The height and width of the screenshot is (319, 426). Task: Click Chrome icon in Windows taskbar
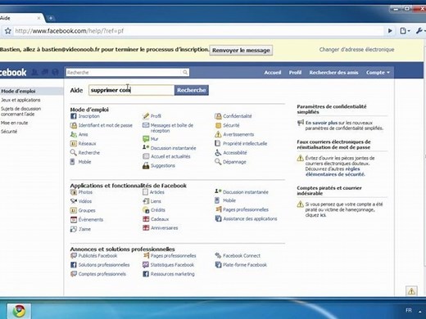tap(19, 311)
